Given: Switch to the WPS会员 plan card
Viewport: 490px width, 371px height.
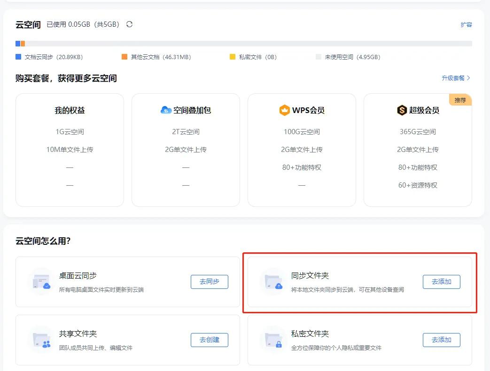Looking at the screenshot, I should 302,149.
